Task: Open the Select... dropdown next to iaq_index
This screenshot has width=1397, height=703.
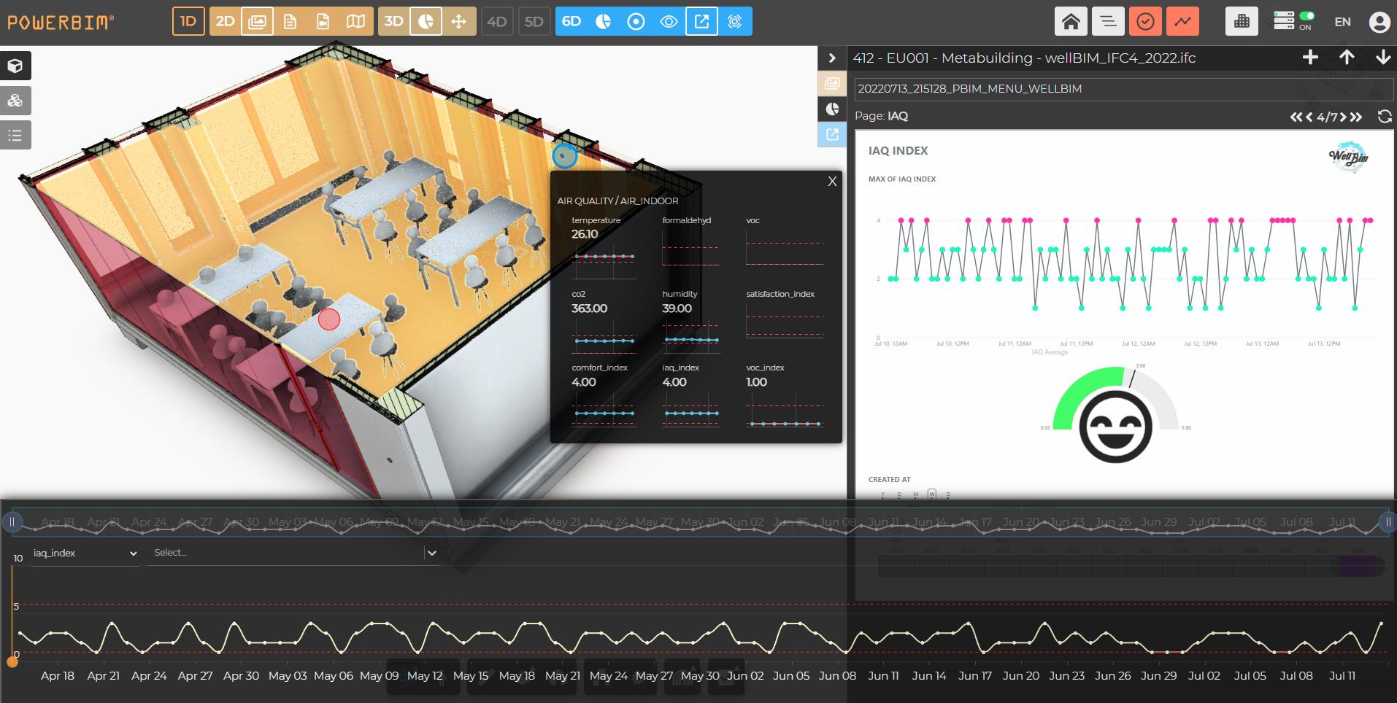Action: pyautogui.click(x=292, y=553)
